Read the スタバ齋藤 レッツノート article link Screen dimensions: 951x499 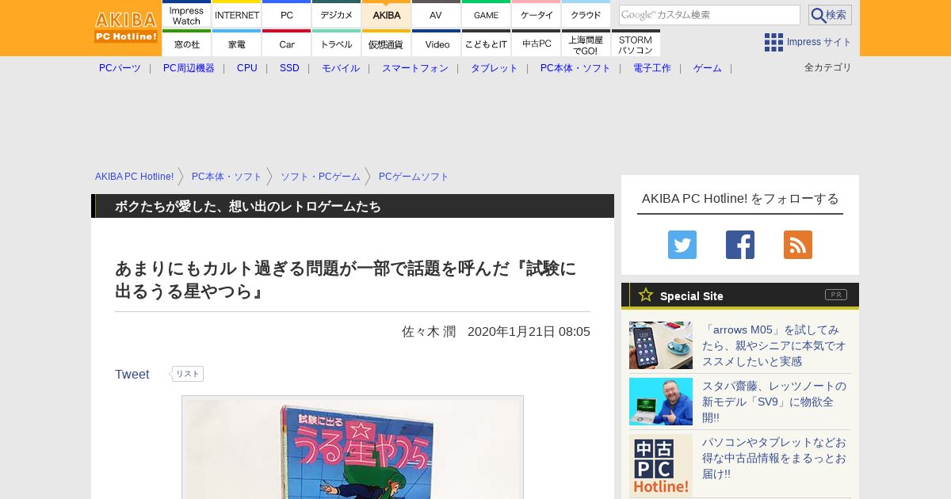coord(773,402)
